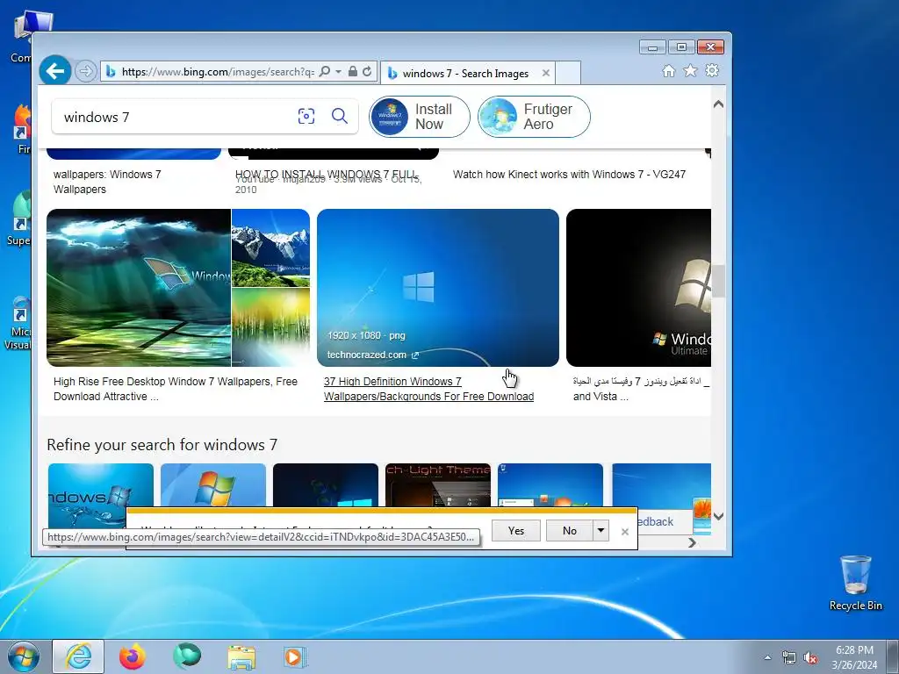Select the 'windows 7 - Search Images' tab
The width and height of the screenshot is (899, 674).
(465, 74)
